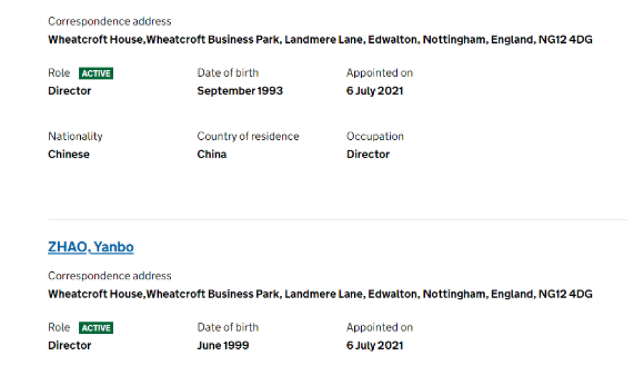Screen dimensions: 644x366
Task: Click the Occupation label
Action: (x=375, y=136)
